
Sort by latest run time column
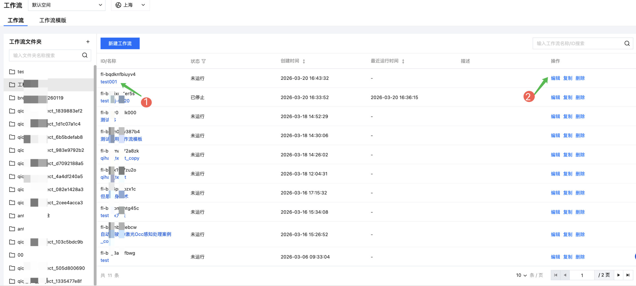(x=403, y=61)
